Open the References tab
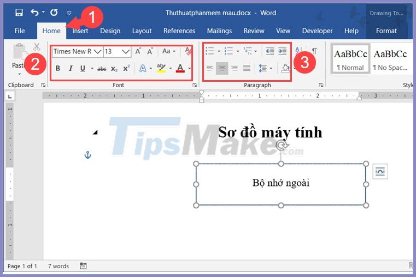This screenshot has width=416, height=277. 179,31
